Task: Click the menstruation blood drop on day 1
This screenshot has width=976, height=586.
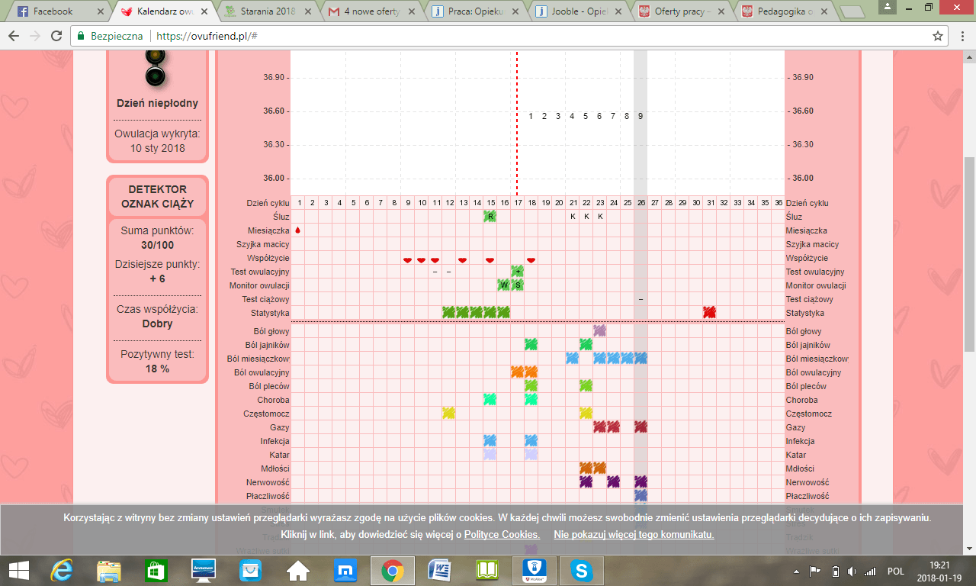Action: pos(298,230)
